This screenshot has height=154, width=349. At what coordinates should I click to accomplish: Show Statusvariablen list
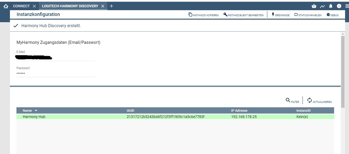308,15
